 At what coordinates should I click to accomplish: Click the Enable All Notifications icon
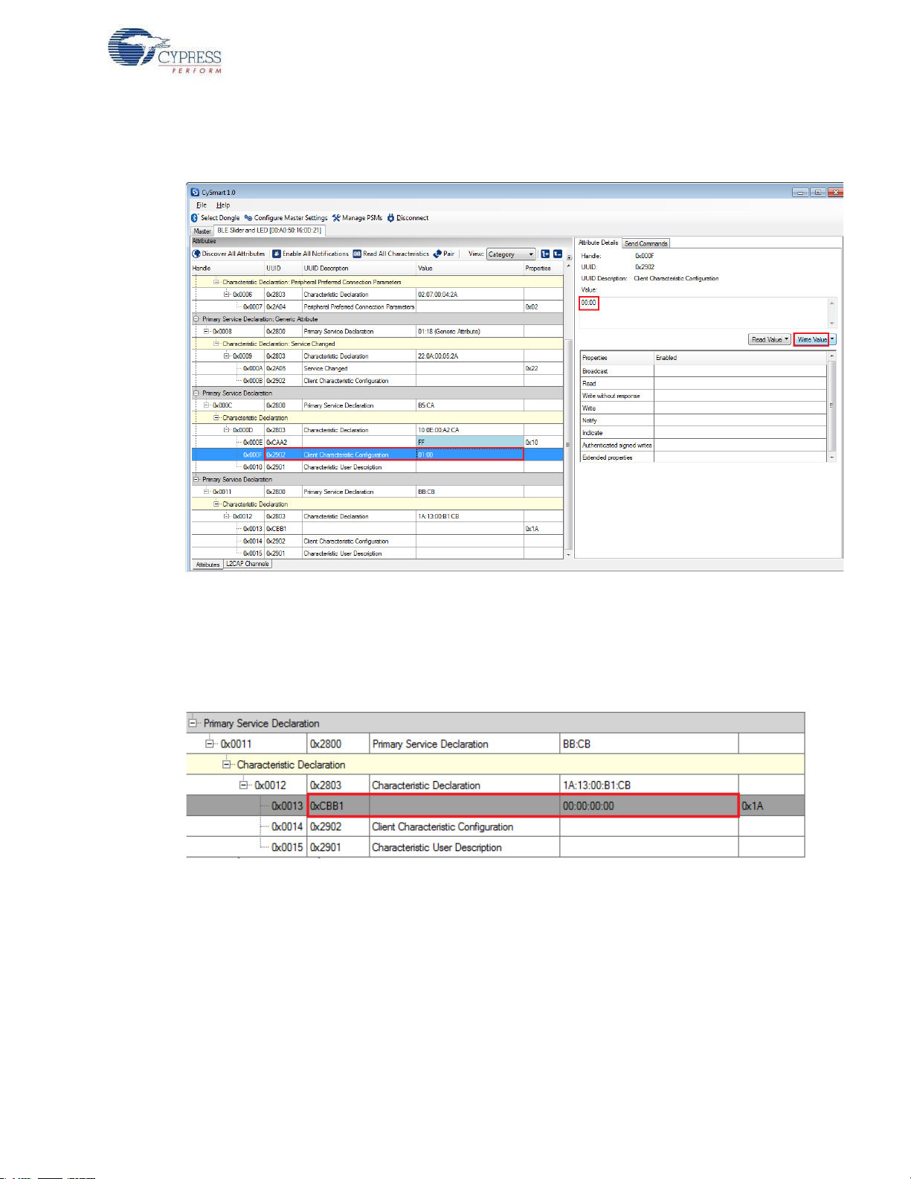277,254
